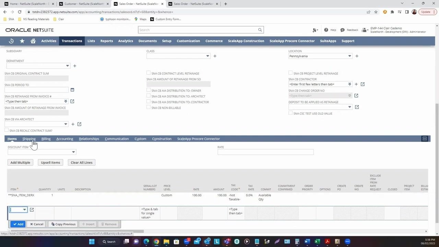Image resolution: width=439 pixels, height=247 pixels.
Task: Click the search magnifier icon
Action: [x=260, y=30]
